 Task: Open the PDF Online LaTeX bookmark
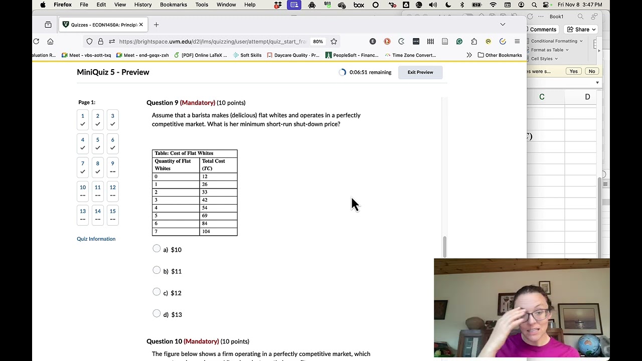201,55
